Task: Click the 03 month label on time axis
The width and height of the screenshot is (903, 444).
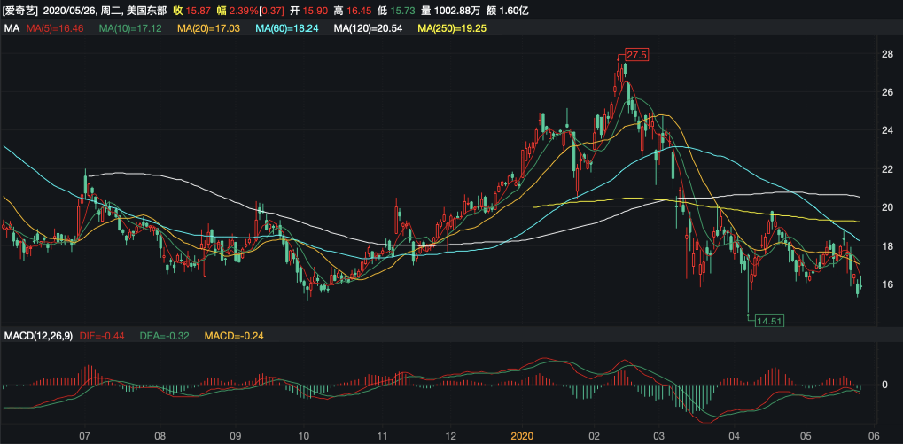Action: point(658,436)
